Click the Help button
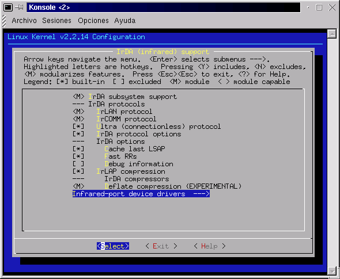This screenshot has height=279, width=340. (209, 246)
